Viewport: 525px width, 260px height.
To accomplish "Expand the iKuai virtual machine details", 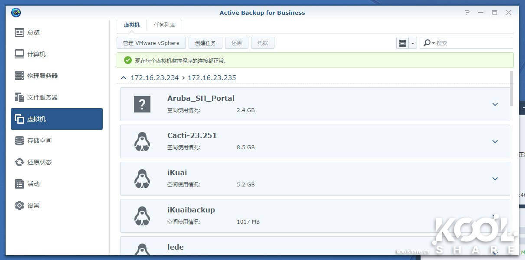I will coord(495,179).
